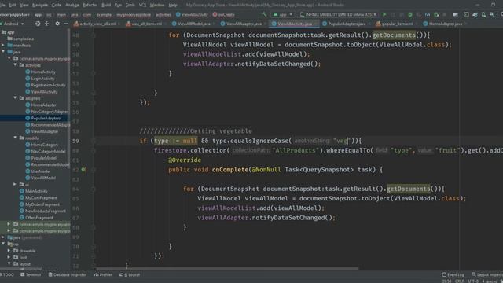Collapse the activities package
Image resolution: width=503 pixels, height=283 pixels.
(x=15, y=65)
